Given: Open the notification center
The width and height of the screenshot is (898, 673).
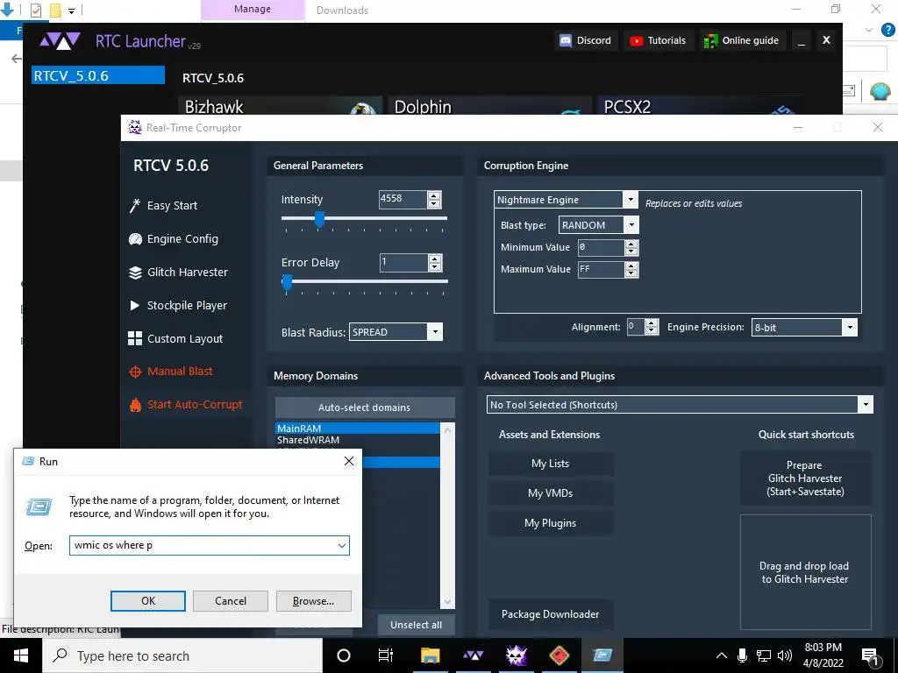Looking at the screenshot, I should pos(871,656).
